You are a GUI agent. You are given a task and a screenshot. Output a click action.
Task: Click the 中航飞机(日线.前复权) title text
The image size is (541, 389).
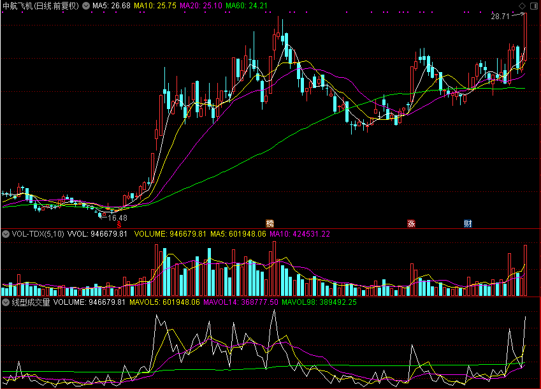point(41,6)
